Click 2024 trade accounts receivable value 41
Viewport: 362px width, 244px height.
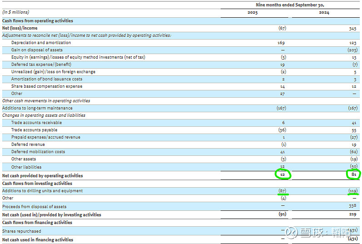click(354, 123)
